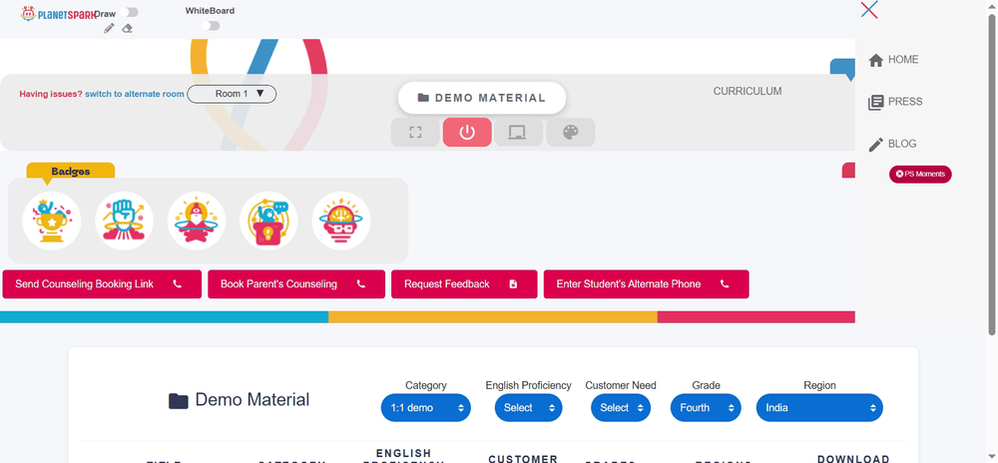Image resolution: width=998 pixels, height=463 pixels.
Task: Open the Curriculum tab
Action: click(748, 91)
